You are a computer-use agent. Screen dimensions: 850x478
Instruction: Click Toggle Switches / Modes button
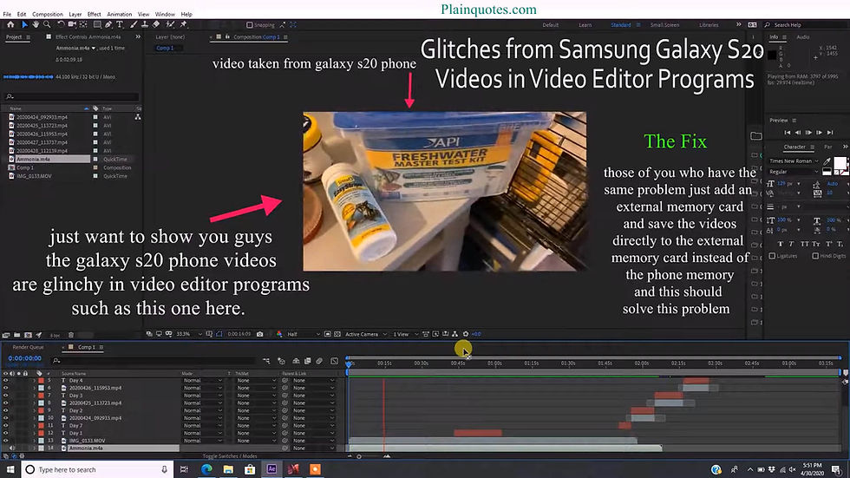tap(230, 455)
